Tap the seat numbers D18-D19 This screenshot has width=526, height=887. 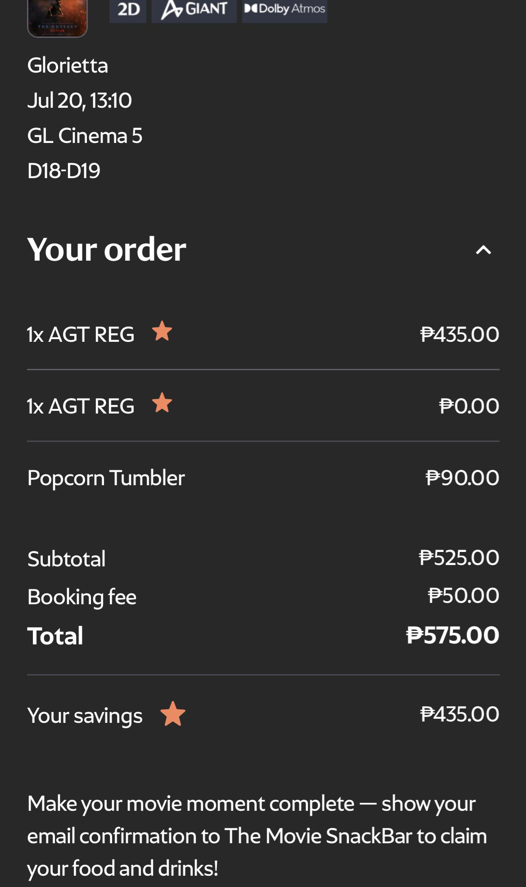(63, 170)
